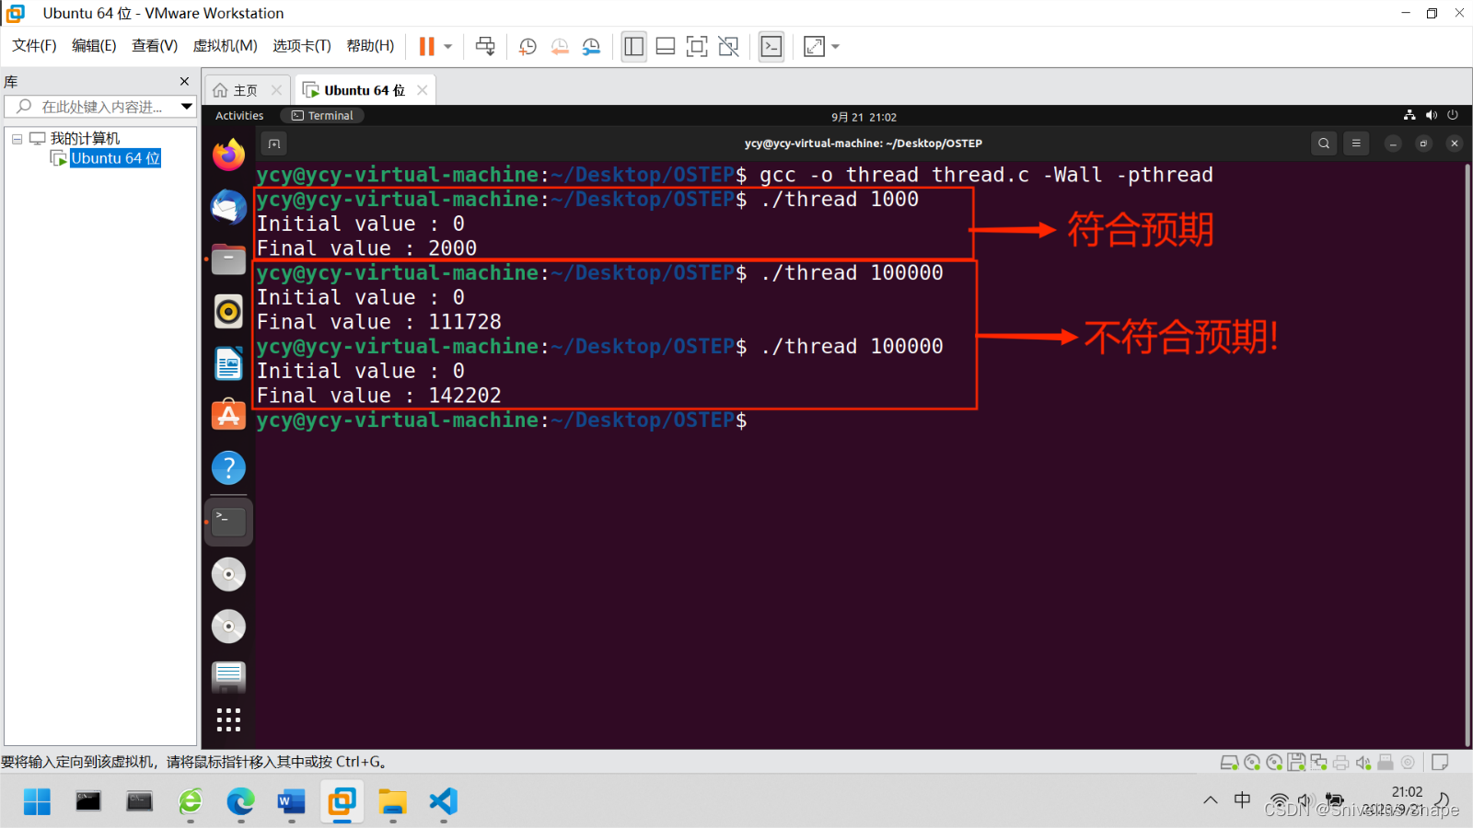Take a snapshot of the virtual machine
The image size is (1473, 828).
[x=527, y=46]
